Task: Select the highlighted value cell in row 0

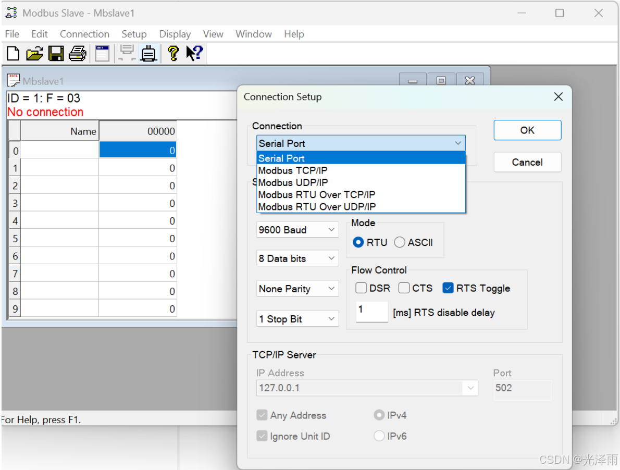Action: point(138,150)
